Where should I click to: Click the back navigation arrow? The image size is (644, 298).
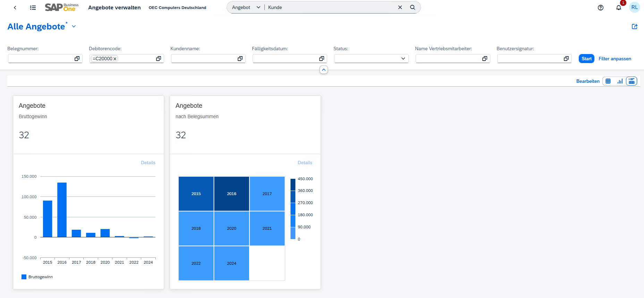coord(15,8)
